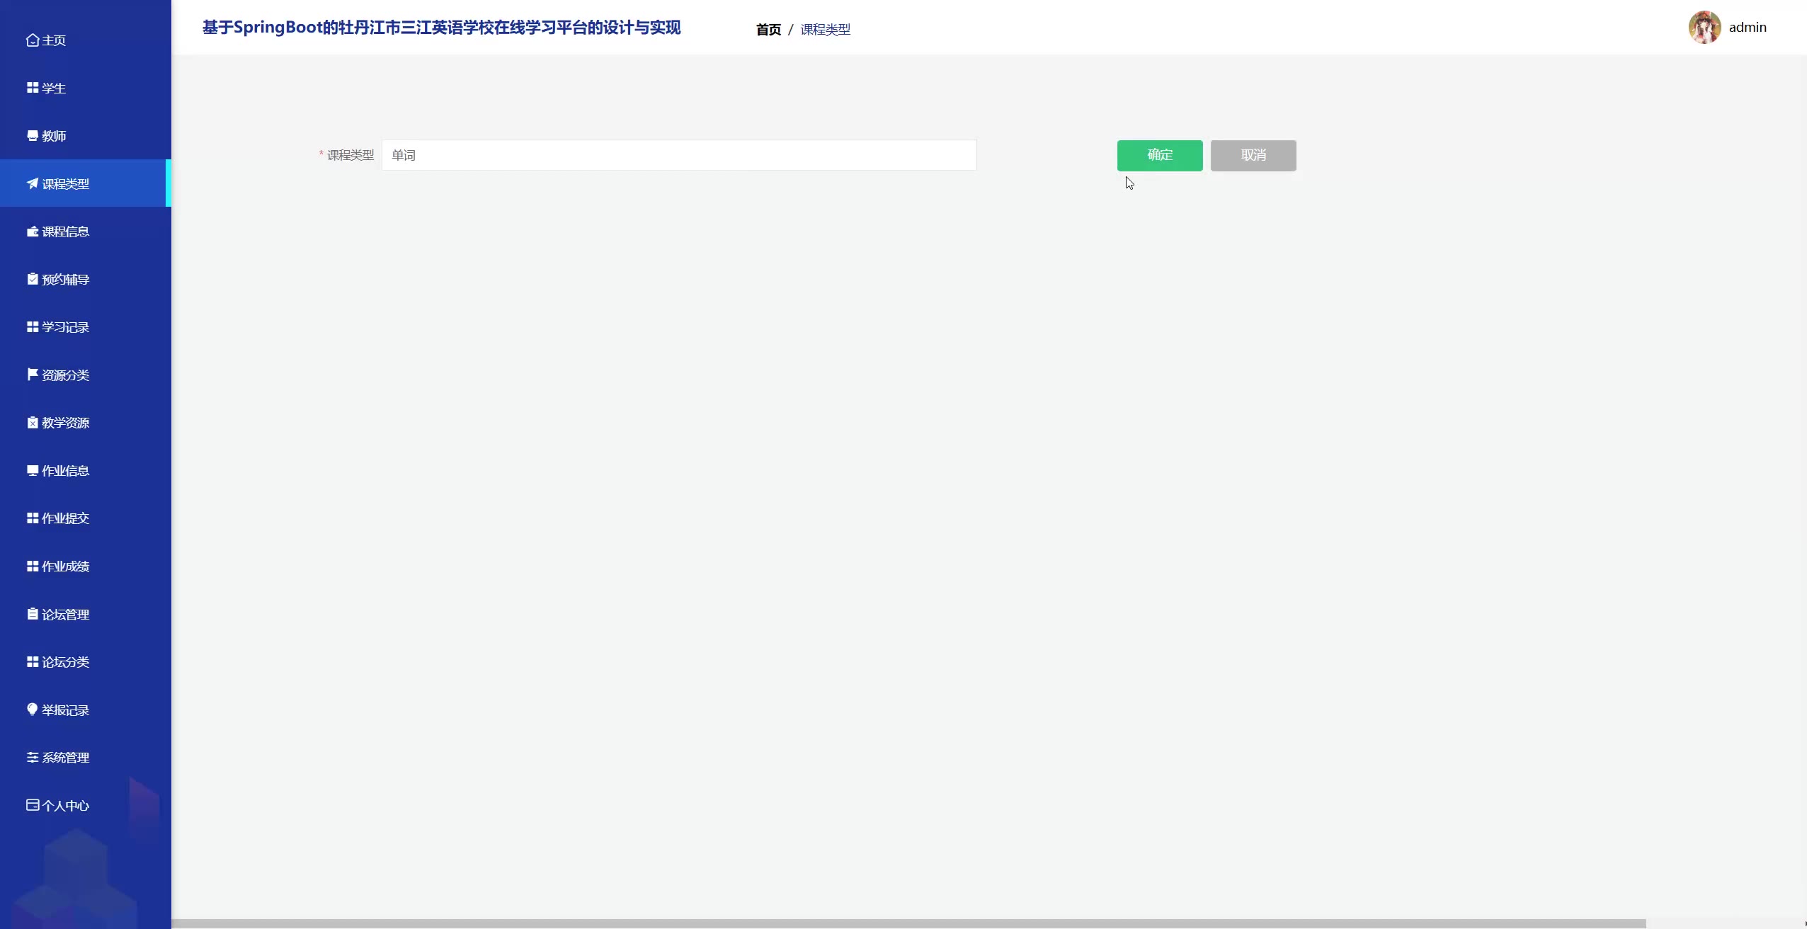Click the wallet icon beside 课程信息
The image size is (1807, 929).
click(32, 232)
